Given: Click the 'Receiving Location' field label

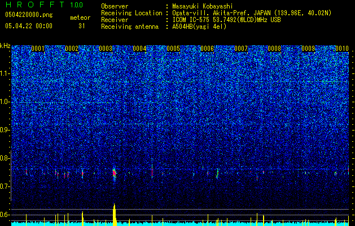Looking at the screenshot, I should 132,13.
